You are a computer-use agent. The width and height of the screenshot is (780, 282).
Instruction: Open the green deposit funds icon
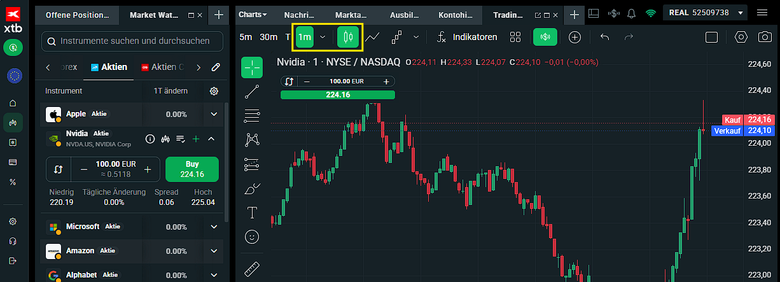pyautogui.click(x=13, y=47)
